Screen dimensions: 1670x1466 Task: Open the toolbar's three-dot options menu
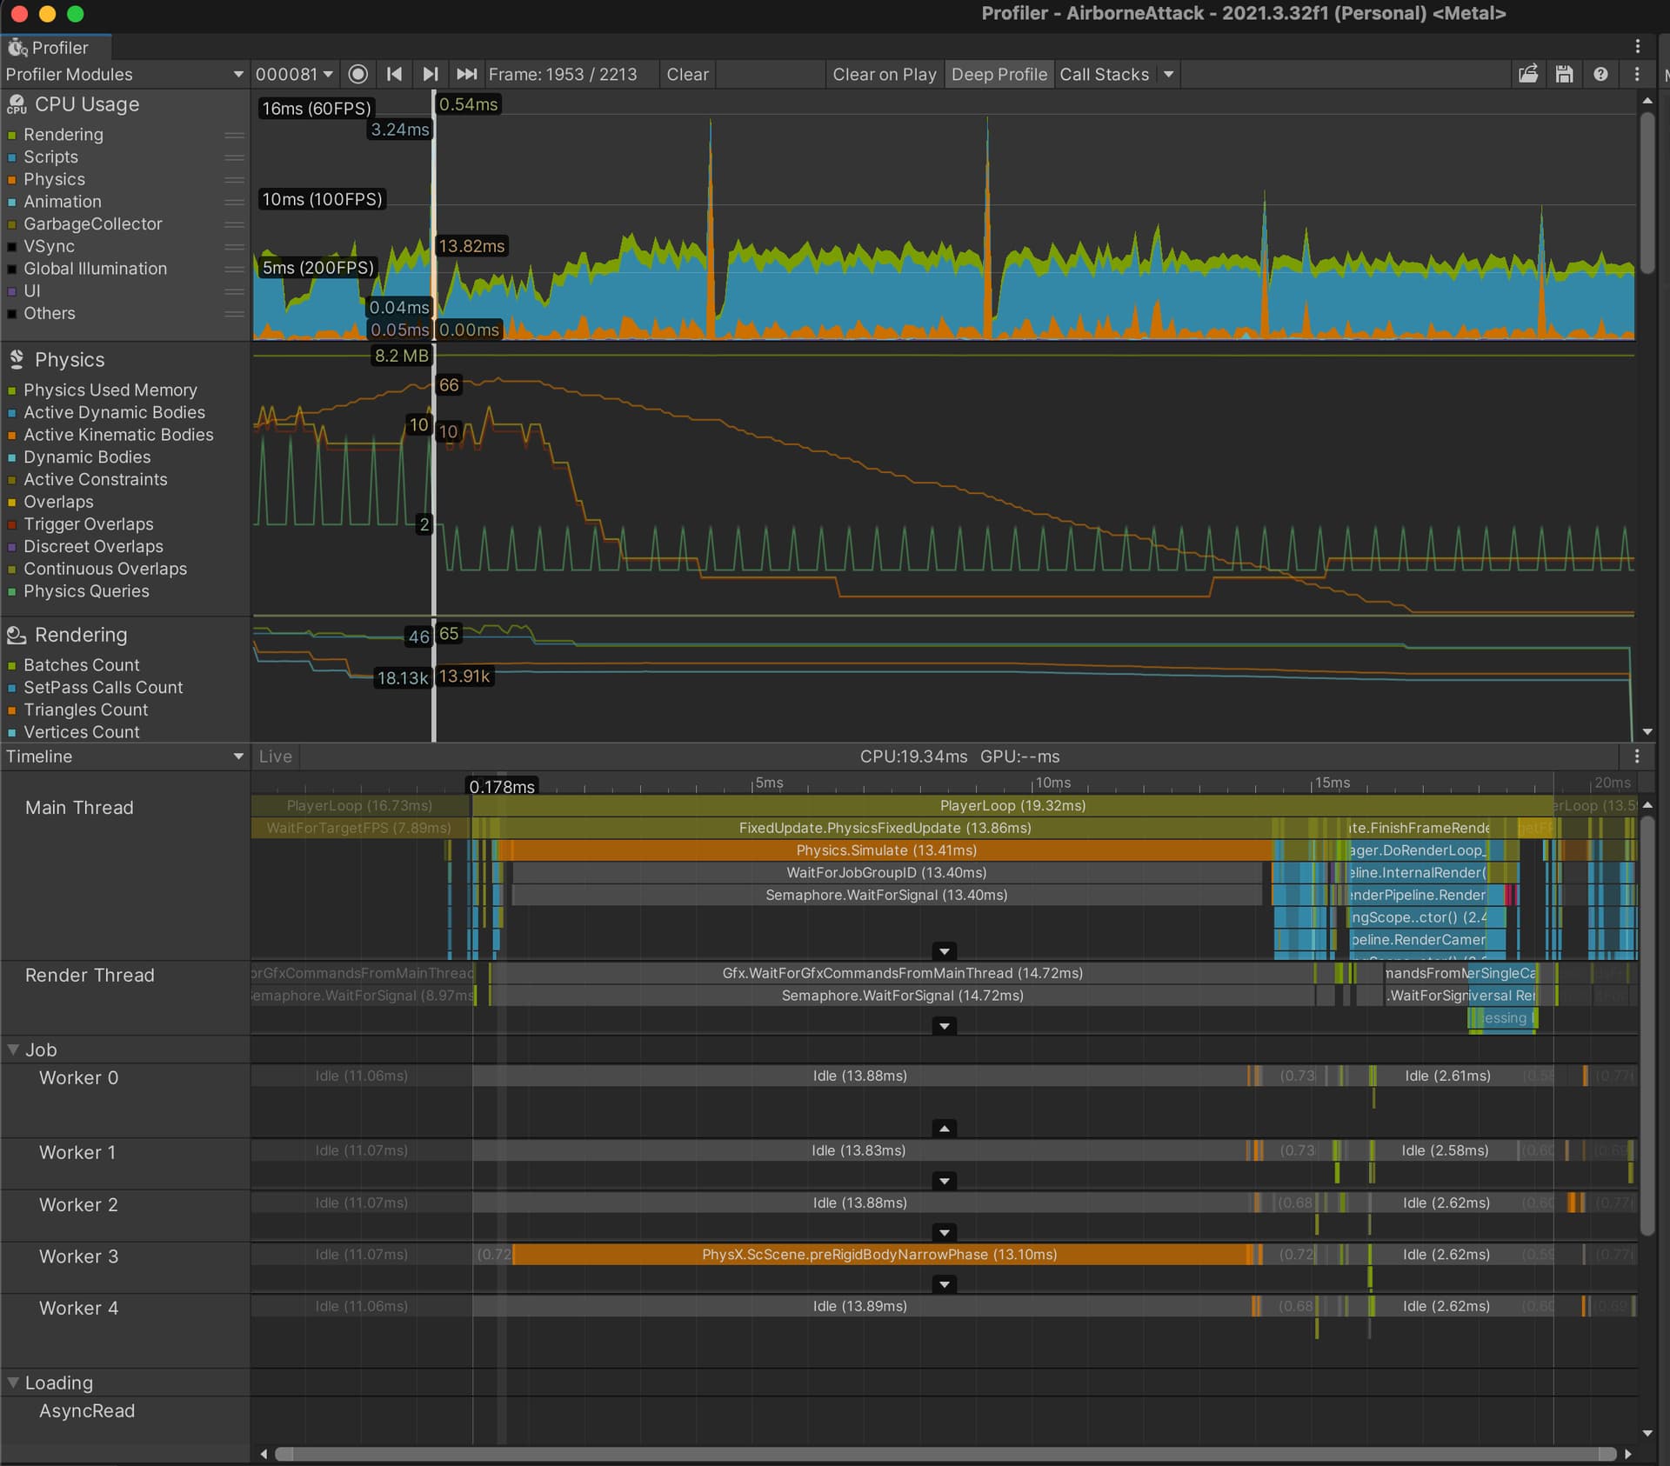(1637, 74)
